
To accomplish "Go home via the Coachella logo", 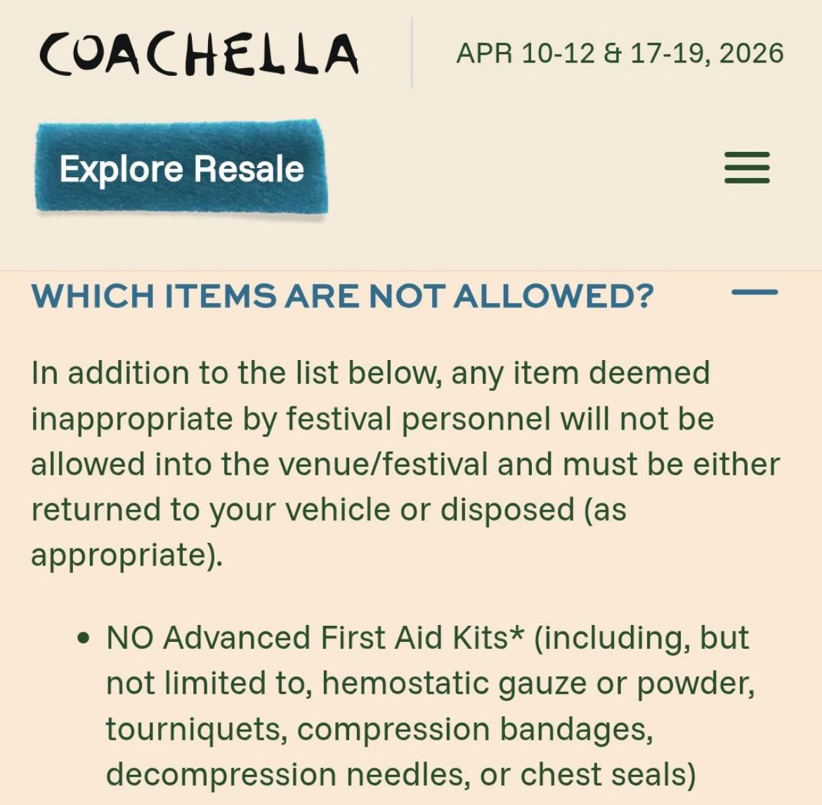I will click(x=199, y=55).
